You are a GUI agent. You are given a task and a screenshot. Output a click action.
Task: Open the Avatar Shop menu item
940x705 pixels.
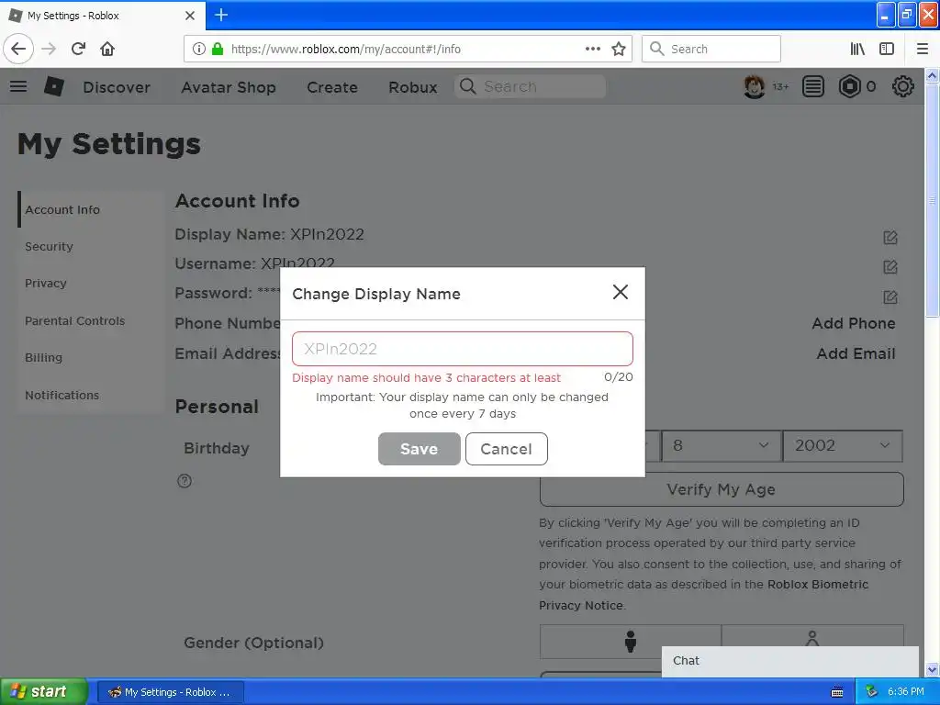(229, 87)
